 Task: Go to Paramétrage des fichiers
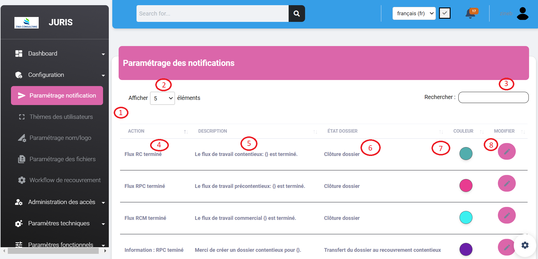click(62, 159)
